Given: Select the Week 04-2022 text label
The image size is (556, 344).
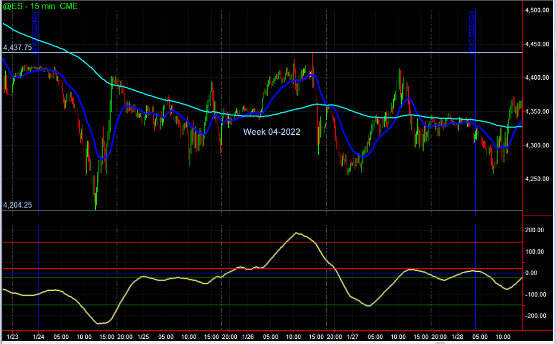Looking at the screenshot, I should 272,131.
